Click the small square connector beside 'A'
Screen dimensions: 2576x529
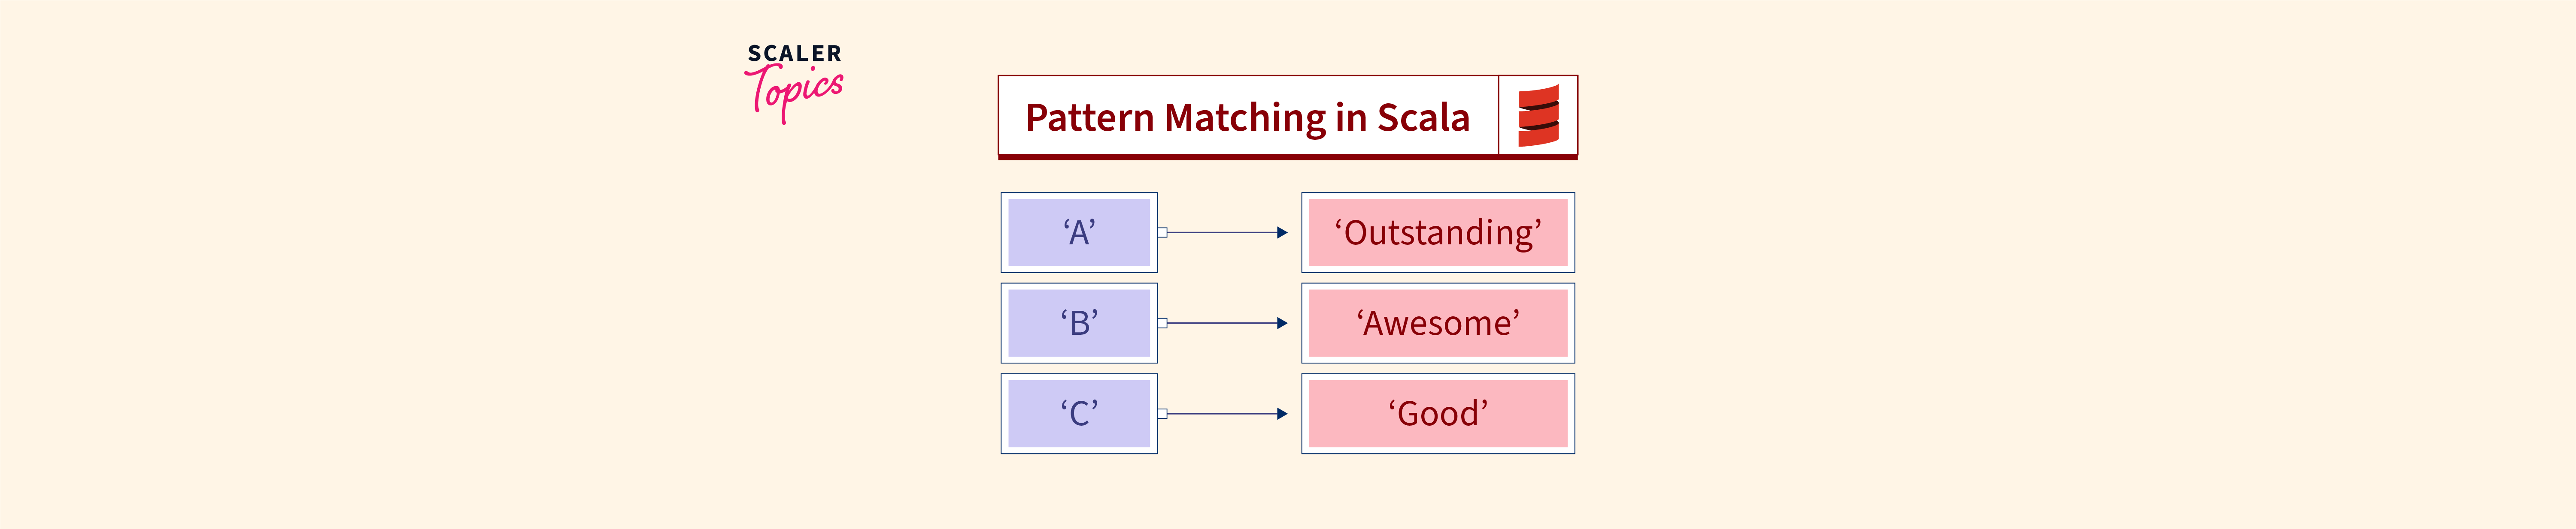[1162, 232]
